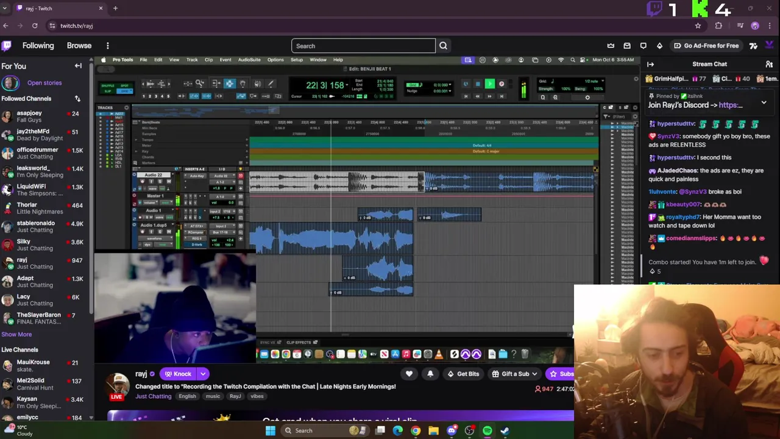This screenshot has height=439, width=780.
Task: Collapse the Stream Chat panel
Action: coord(650,64)
